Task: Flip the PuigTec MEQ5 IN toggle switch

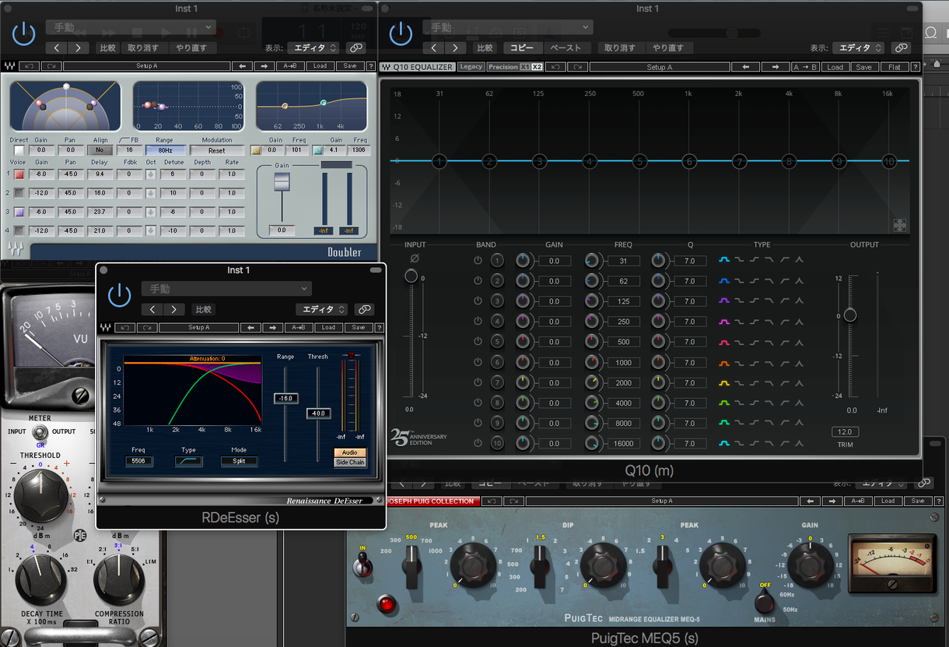Action: (x=362, y=562)
